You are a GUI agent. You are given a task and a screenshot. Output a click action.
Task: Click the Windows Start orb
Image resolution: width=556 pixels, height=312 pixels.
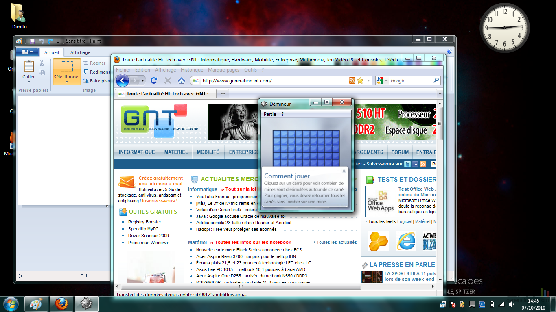pos(11,303)
